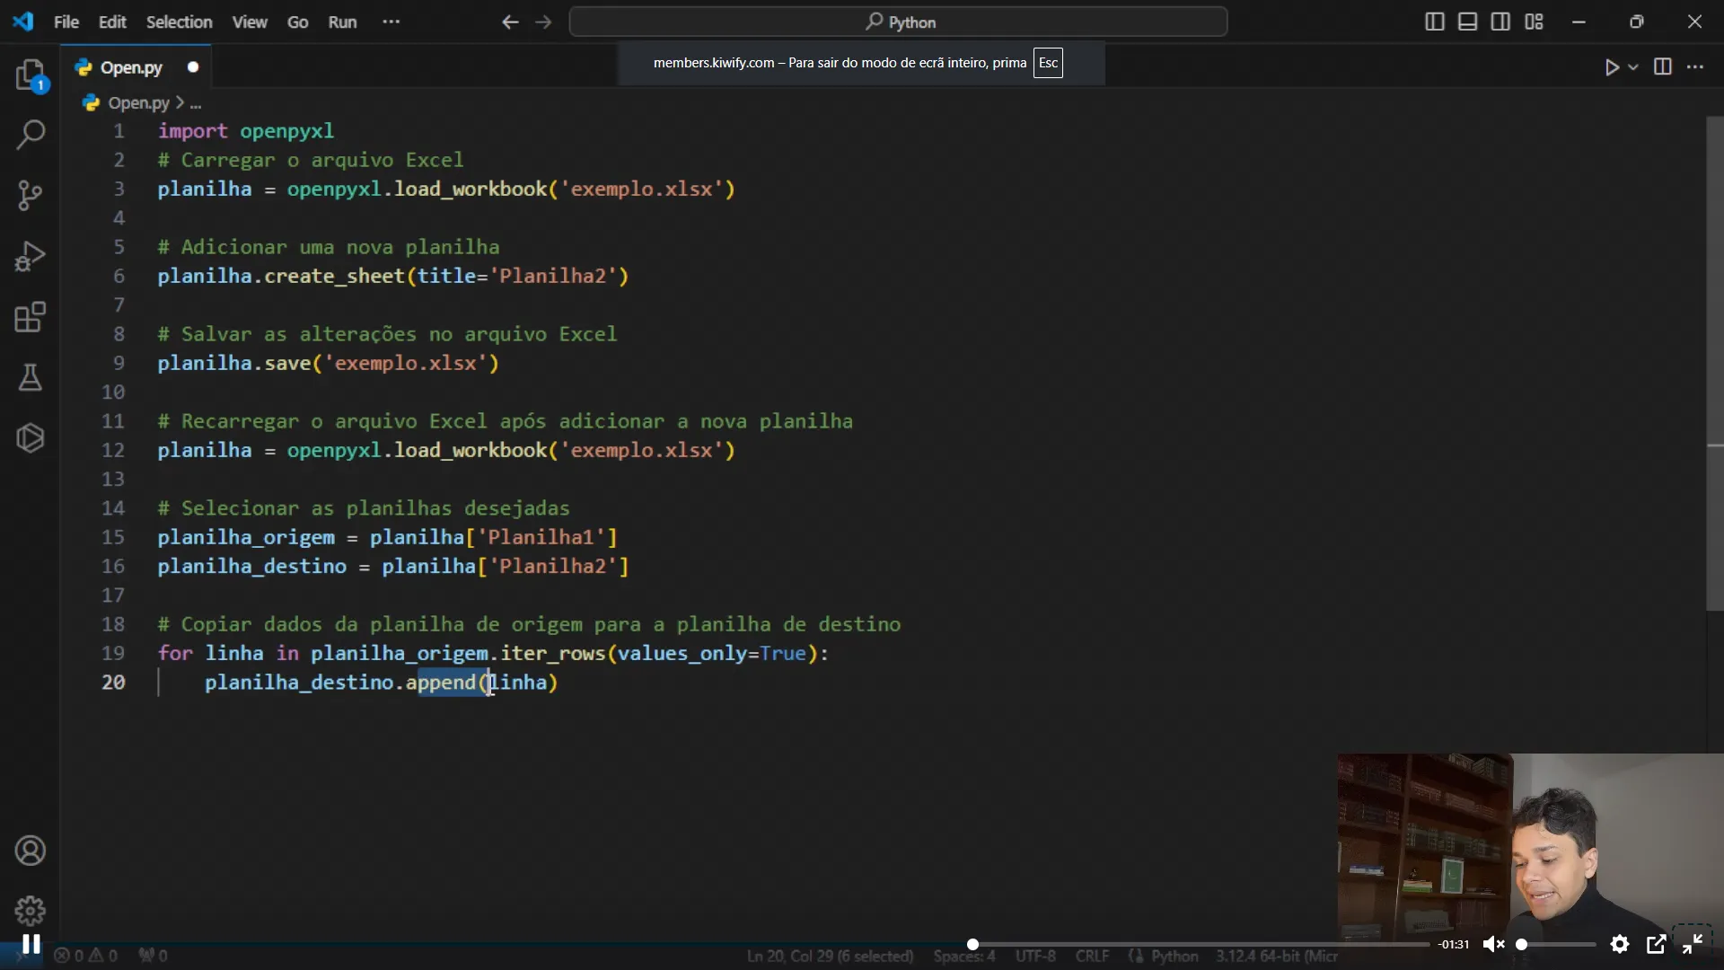Click the ports status item with antenna icon
This screenshot has width=1724, height=970.
point(153,956)
